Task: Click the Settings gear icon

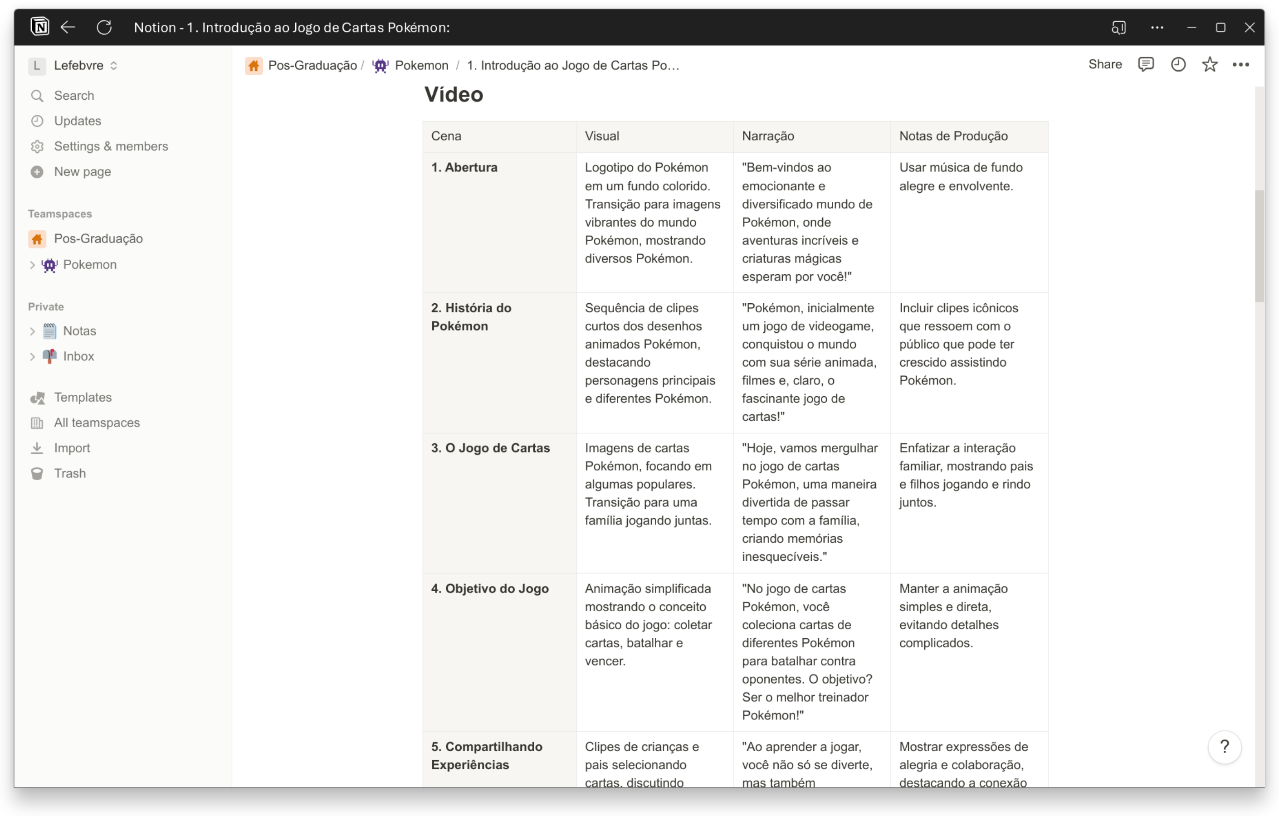Action: pos(37,146)
